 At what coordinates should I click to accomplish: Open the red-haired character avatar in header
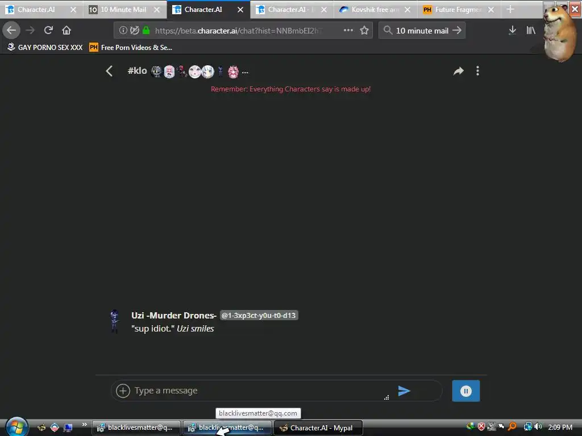coord(182,71)
